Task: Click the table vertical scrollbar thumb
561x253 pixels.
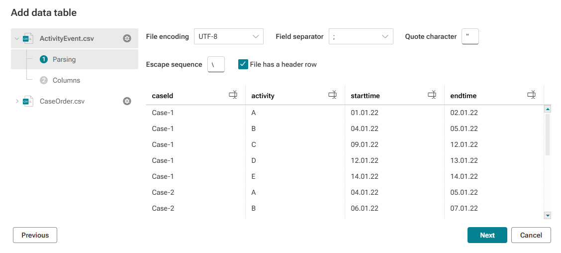Action: coord(548,134)
